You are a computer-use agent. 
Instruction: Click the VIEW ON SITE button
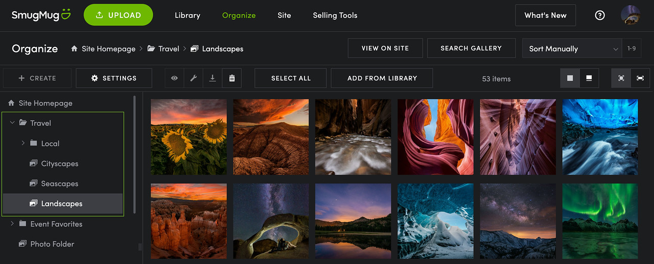[x=385, y=48]
